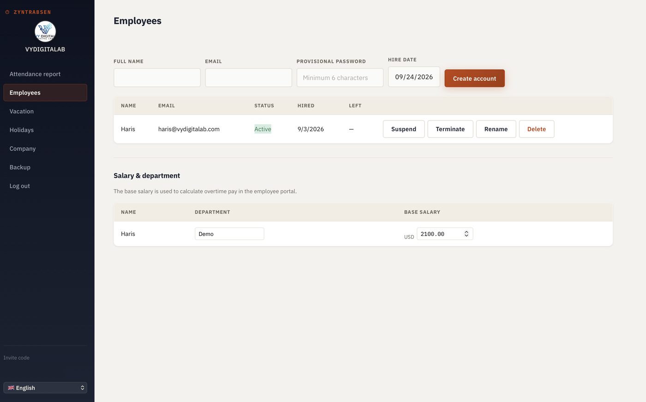Screen dimensions: 646x402
Task: Click the Left column header
Action: click(x=355, y=106)
